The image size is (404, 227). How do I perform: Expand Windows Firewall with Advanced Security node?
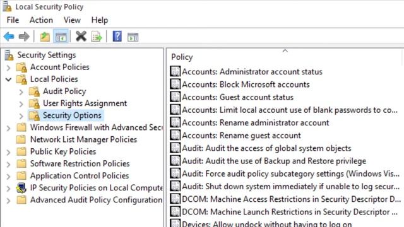[x=8, y=128]
